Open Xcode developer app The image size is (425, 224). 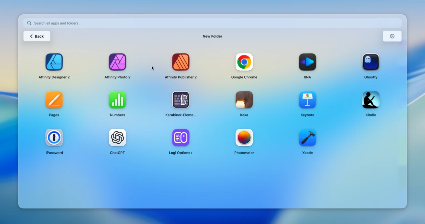coord(307,138)
